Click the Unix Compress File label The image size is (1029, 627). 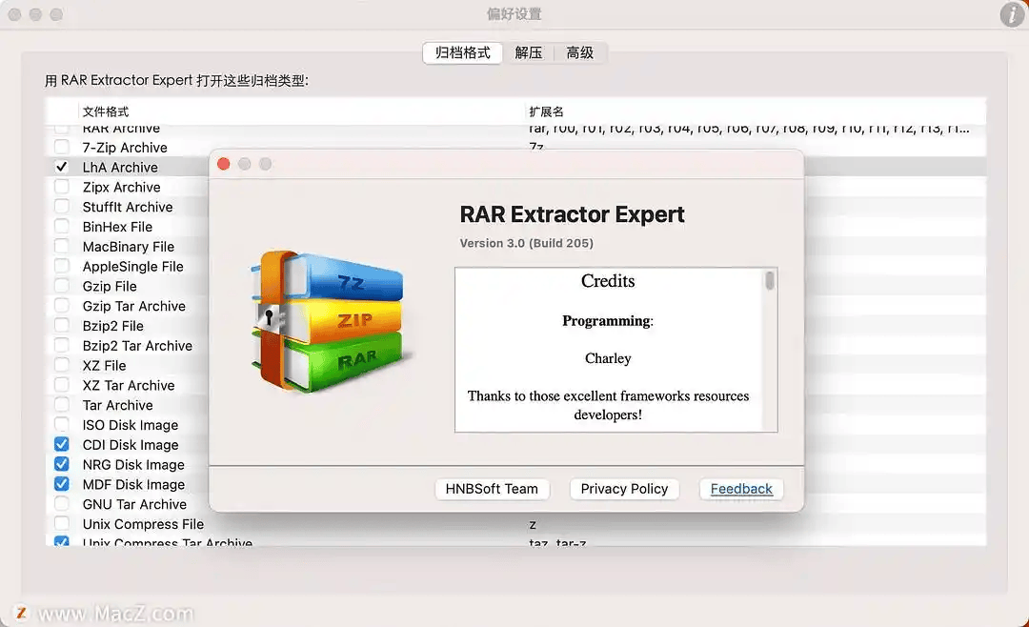[143, 524]
